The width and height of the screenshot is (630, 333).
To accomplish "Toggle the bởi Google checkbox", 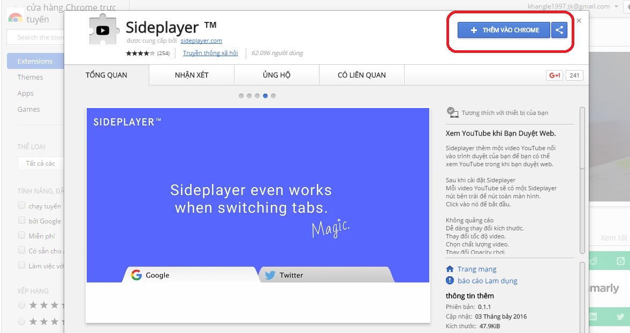I will pyautogui.click(x=22, y=220).
